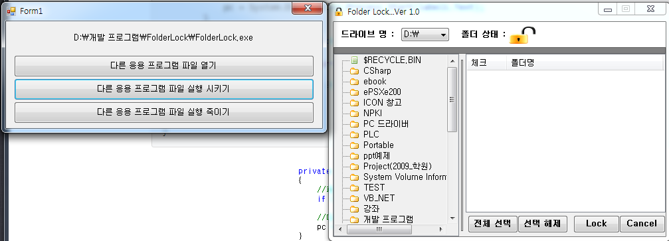This screenshot has height=241, width=669.
Task: Click the tree horizontal scrollbar thumb
Action: [x=379, y=230]
